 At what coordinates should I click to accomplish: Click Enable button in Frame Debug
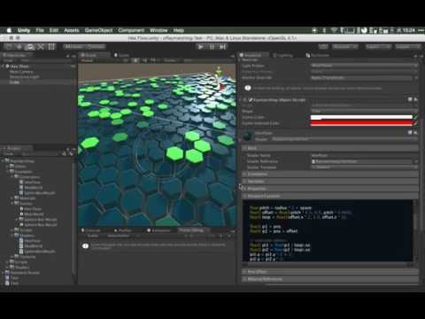[92, 236]
